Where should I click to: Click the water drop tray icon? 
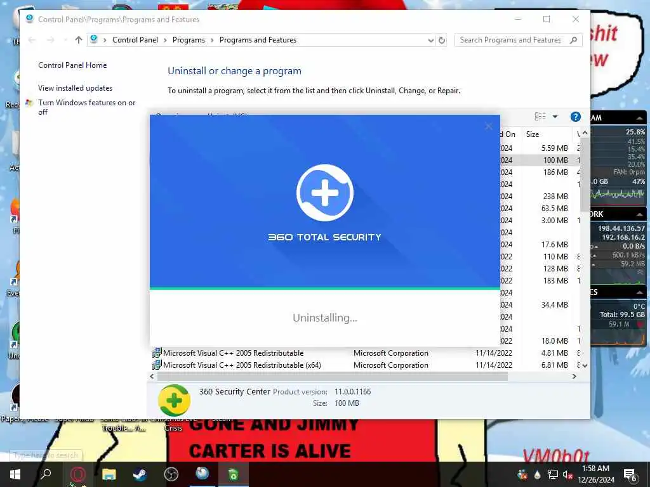click(x=537, y=474)
